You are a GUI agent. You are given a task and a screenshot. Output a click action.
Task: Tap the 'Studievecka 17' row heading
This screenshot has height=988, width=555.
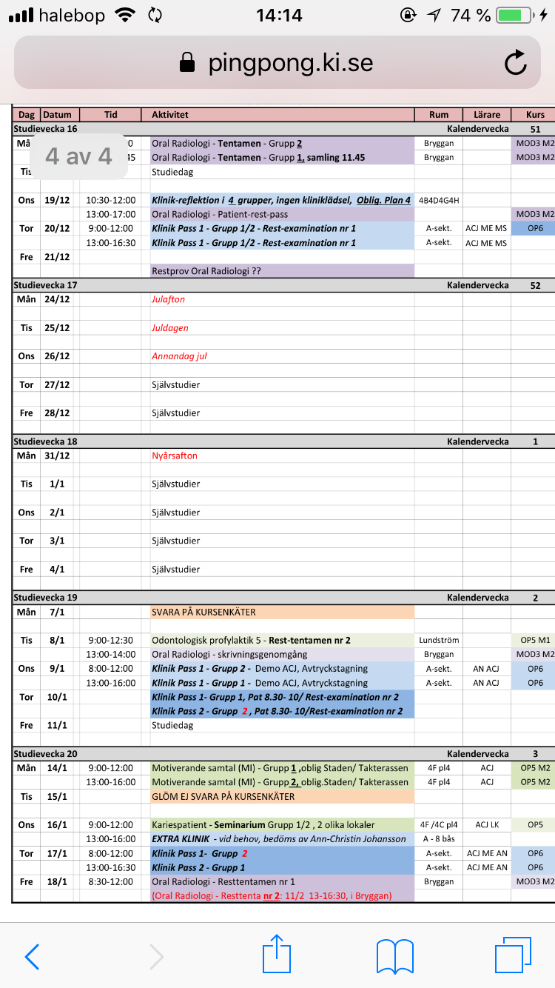(46, 285)
